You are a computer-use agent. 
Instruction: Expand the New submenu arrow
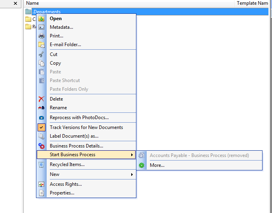click(x=132, y=174)
